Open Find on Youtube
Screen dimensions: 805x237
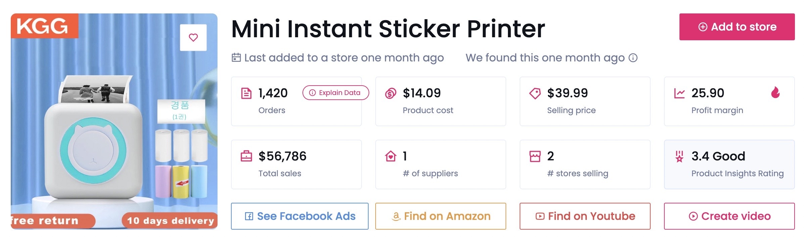click(585, 216)
